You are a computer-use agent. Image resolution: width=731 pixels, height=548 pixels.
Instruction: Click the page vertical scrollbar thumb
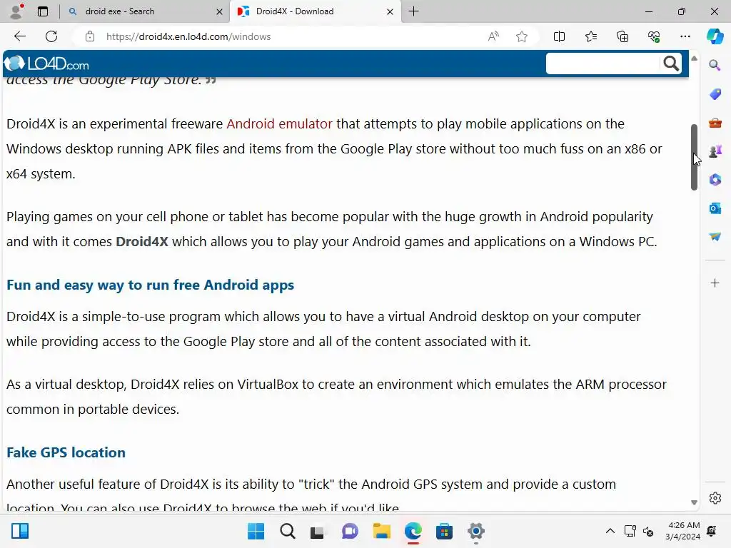coord(694,157)
